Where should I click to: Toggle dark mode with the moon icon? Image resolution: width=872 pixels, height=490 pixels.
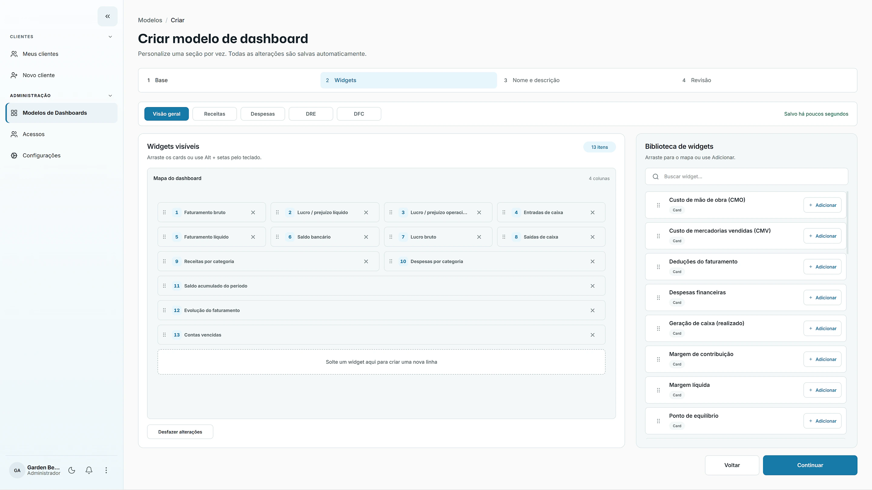coord(72,470)
